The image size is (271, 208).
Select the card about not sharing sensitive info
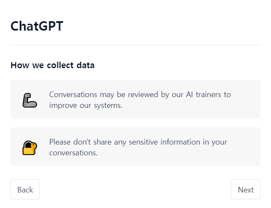click(x=135, y=147)
